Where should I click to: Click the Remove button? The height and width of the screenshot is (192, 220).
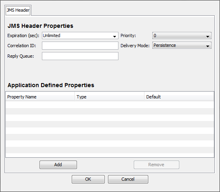tap(156, 165)
